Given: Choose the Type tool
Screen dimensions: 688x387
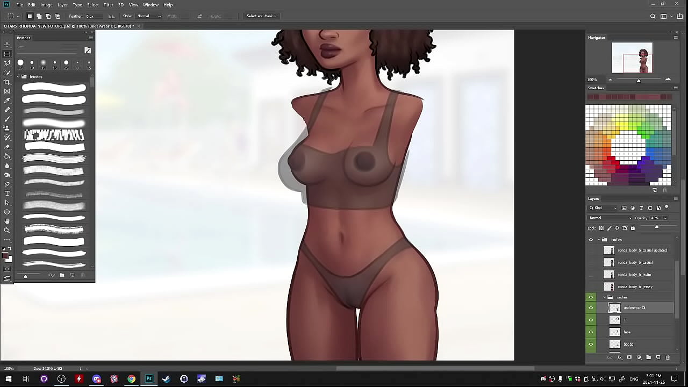Looking at the screenshot, I should (x=7, y=193).
